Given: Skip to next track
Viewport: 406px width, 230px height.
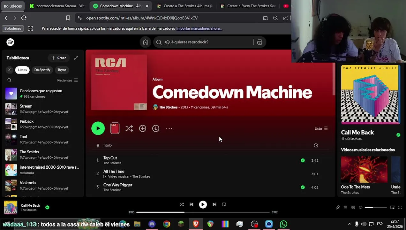Looking at the screenshot, I should point(214,204).
